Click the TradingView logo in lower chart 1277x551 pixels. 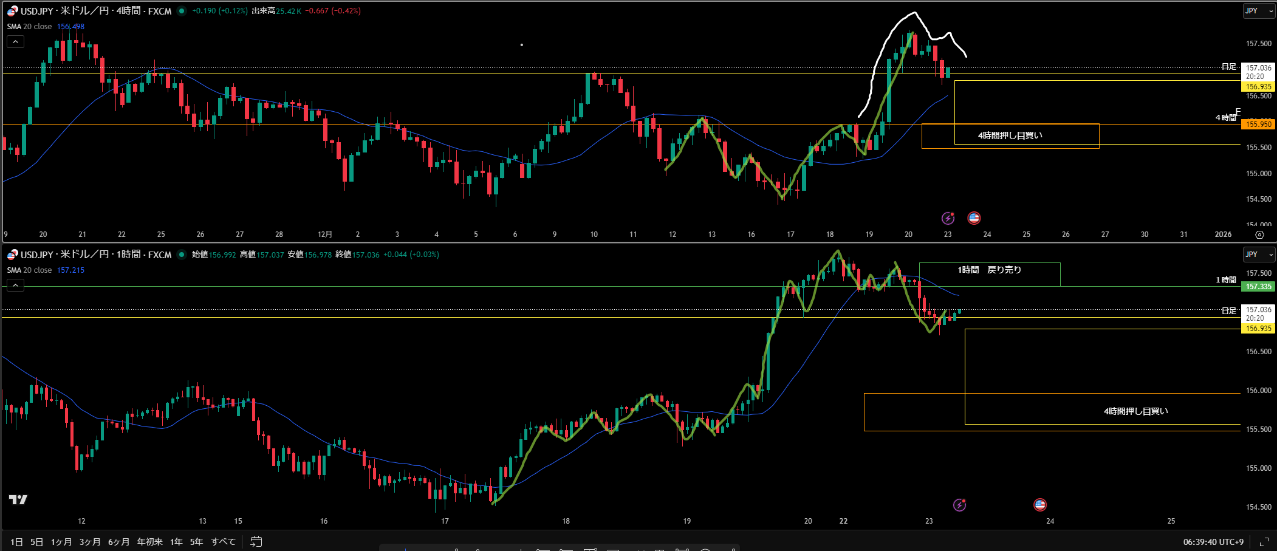(18, 499)
